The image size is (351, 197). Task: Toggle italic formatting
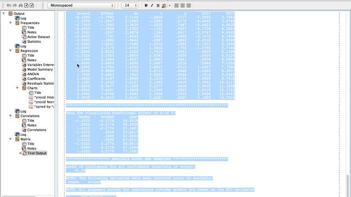click(152, 5)
